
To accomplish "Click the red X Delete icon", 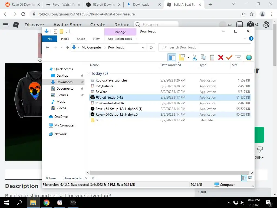I will click(221, 57).
